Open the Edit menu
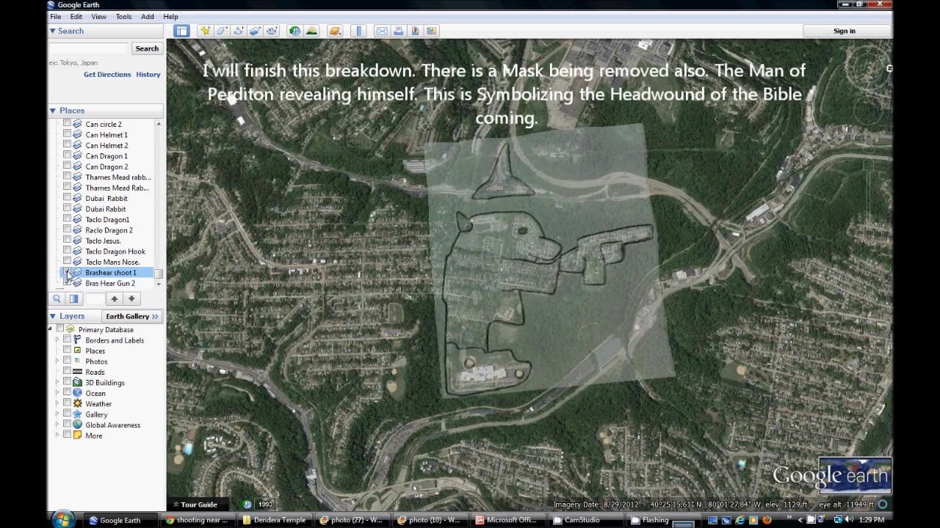 click(x=76, y=16)
